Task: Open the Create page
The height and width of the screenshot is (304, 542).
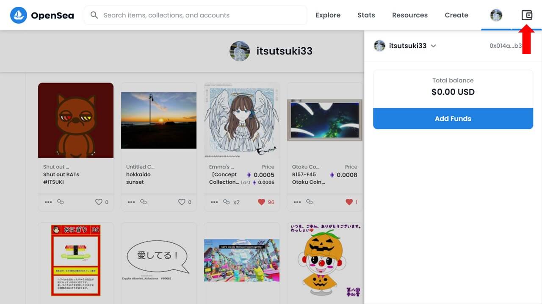Action: point(456,15)
